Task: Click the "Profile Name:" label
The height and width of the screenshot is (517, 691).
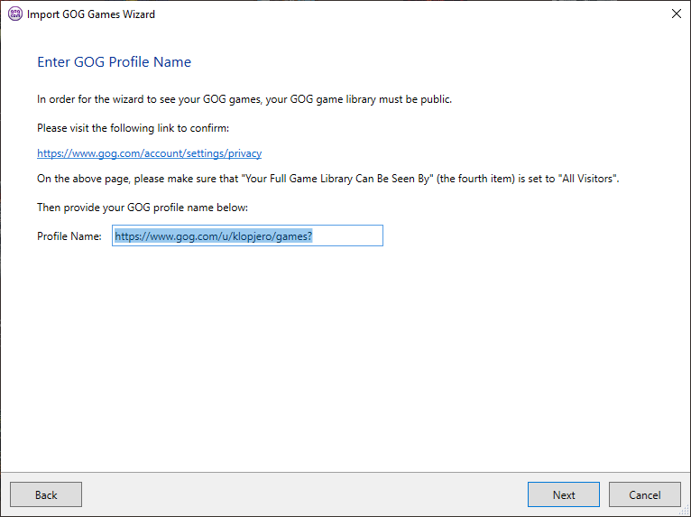Action: (69, 236)
